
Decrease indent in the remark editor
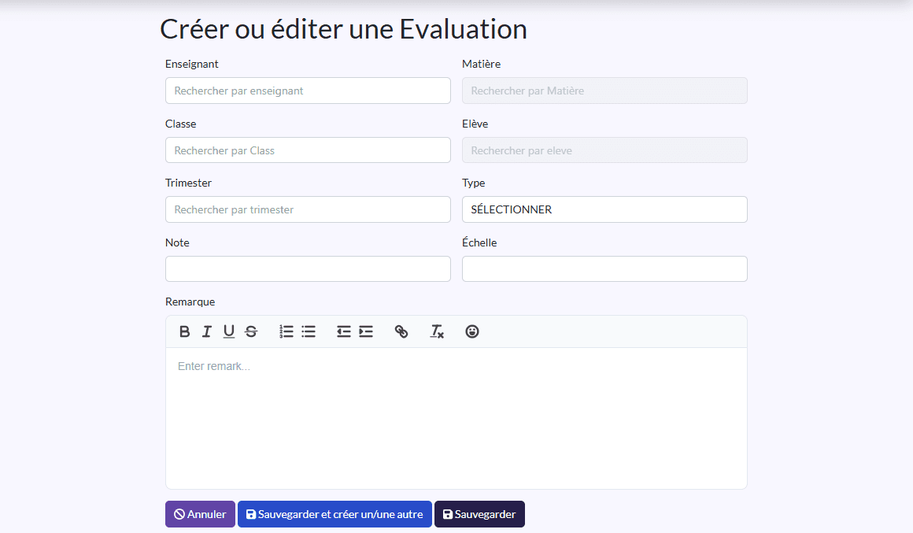[x=343, y=331]
